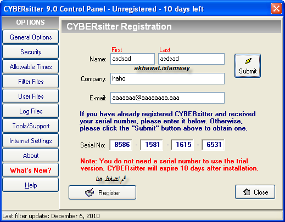Open General Options panel
Viewport: 285px width, 222px height.
31,37
